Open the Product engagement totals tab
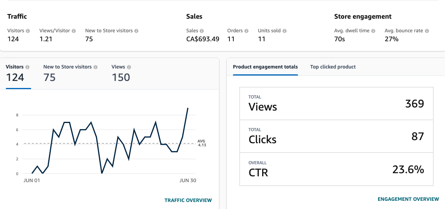Viewport: 445px width, 209px height. tap(265, 67)
